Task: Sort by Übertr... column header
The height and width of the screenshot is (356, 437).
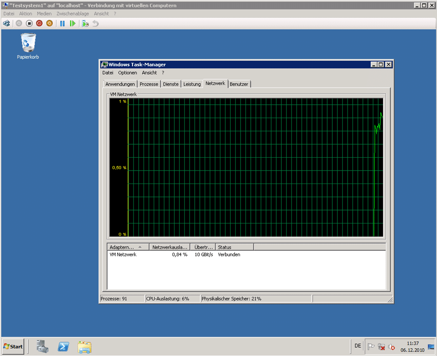Action: tap(203, 247)
